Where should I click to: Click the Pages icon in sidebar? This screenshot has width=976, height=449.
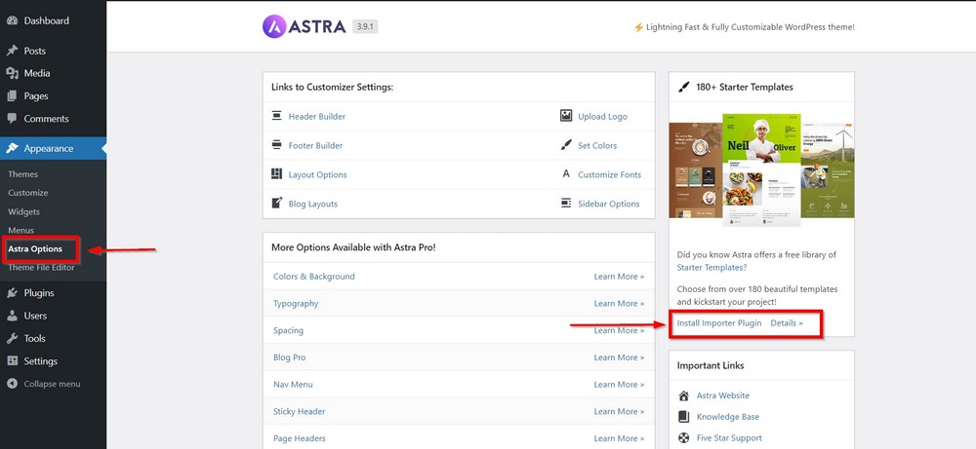[x=12, y=96]
